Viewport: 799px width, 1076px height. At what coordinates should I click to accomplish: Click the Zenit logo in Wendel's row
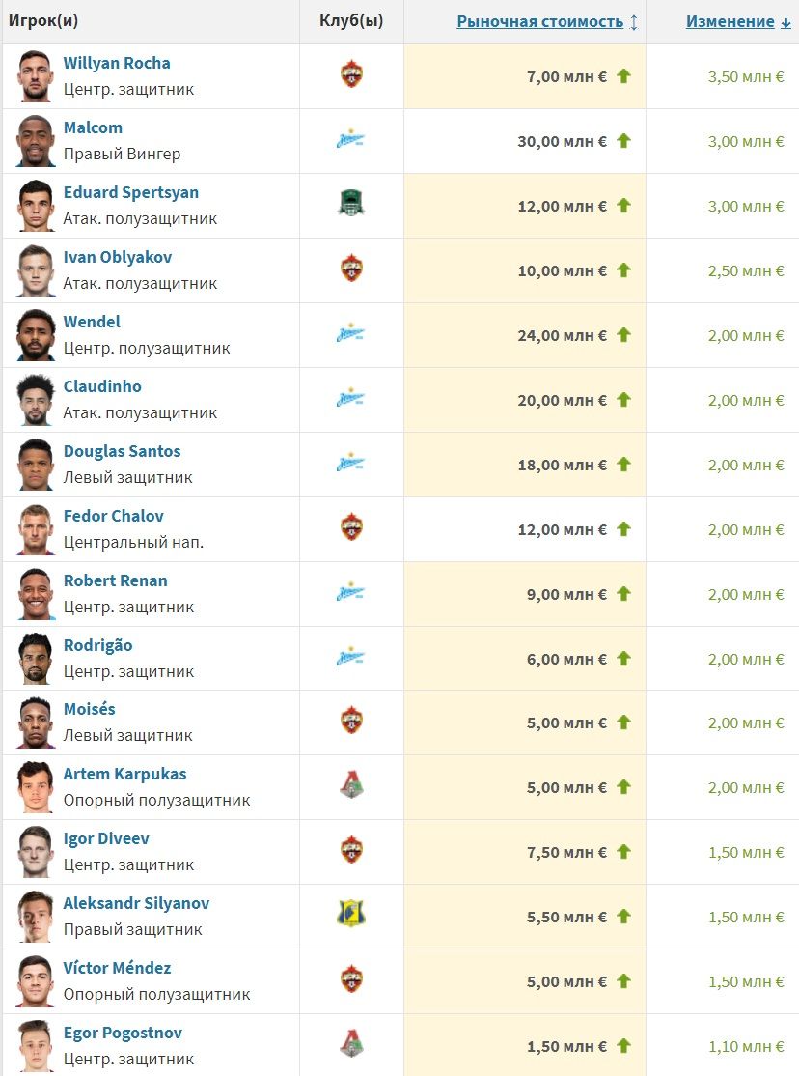[351, 334]
